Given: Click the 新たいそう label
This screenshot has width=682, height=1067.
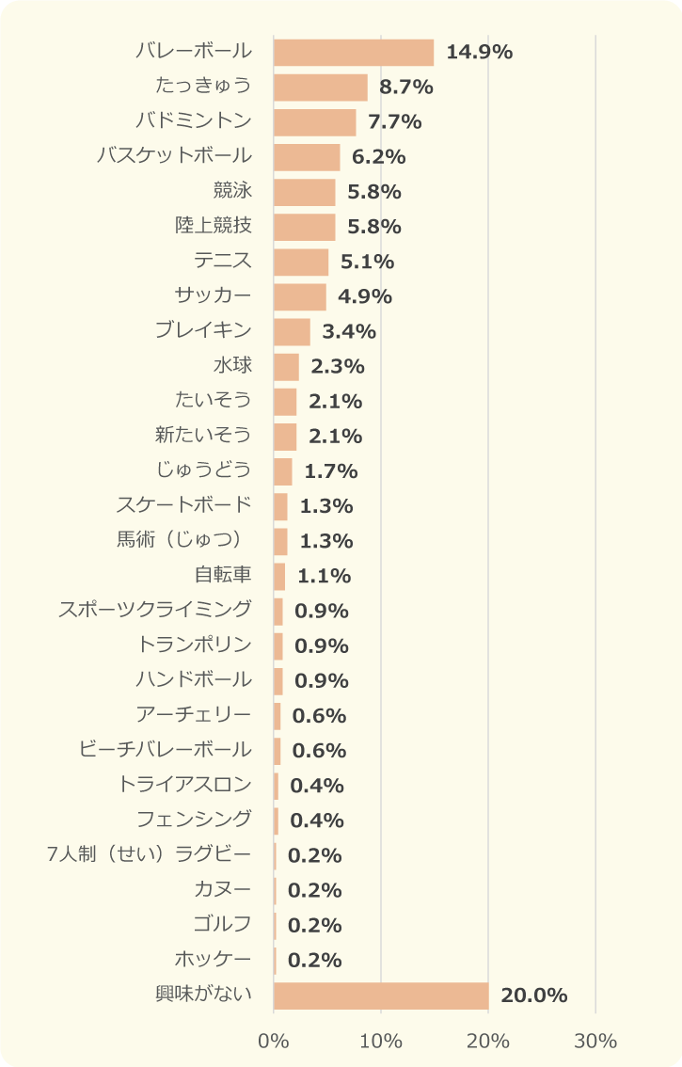Looking at the screenshot, I should (203, 435).
